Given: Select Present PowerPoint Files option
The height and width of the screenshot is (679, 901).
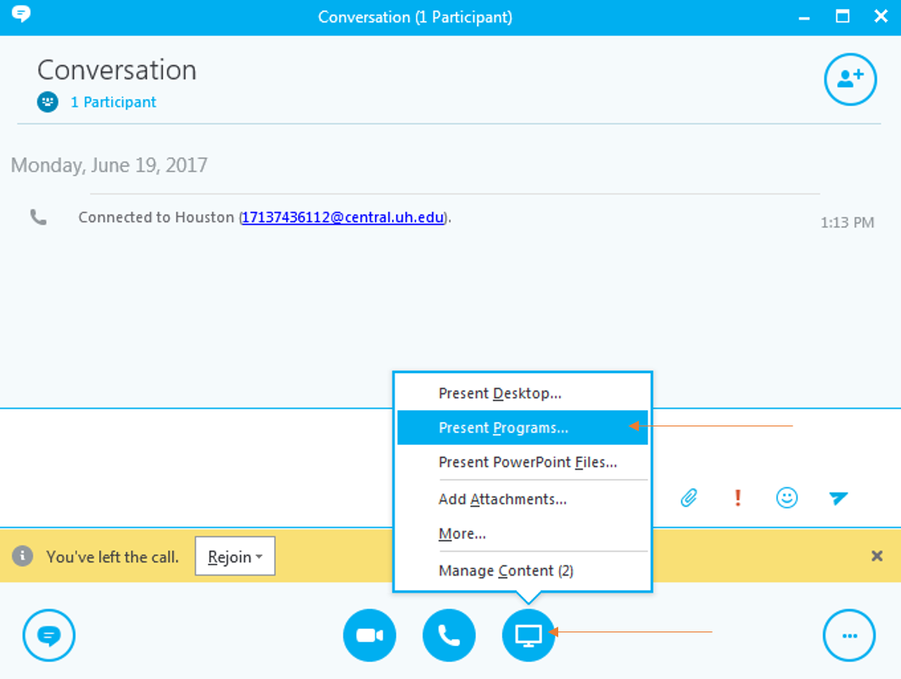Looking at the screenshot, I should [x=527, y=463].
